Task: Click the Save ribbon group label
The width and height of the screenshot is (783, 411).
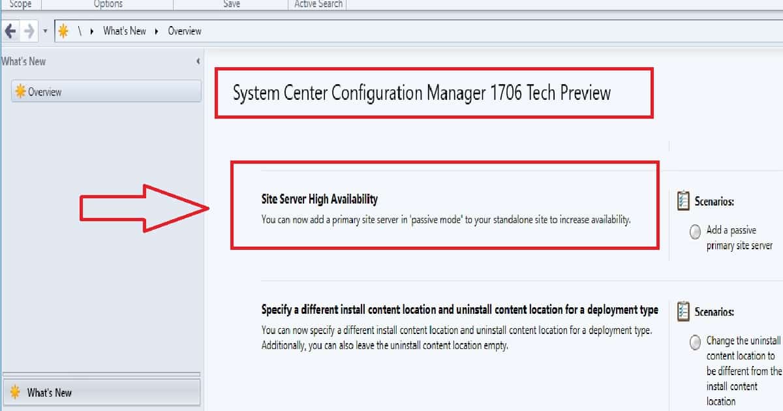Action: [x=231, y=4]
